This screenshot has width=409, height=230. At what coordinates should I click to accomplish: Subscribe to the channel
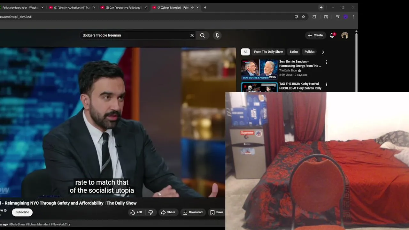tap(22, 212)
